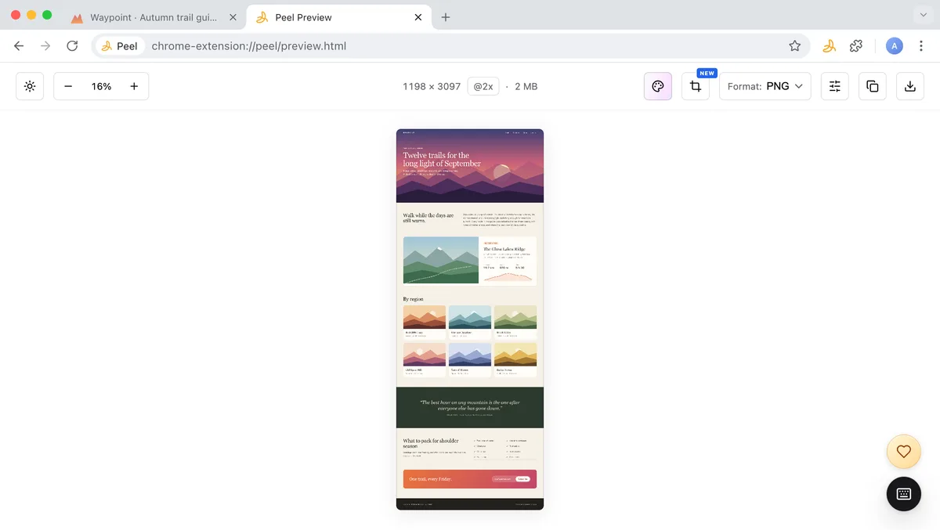Expand the tab search chevron
Screen dimensions: 940x530
click(x=922, y=16)
